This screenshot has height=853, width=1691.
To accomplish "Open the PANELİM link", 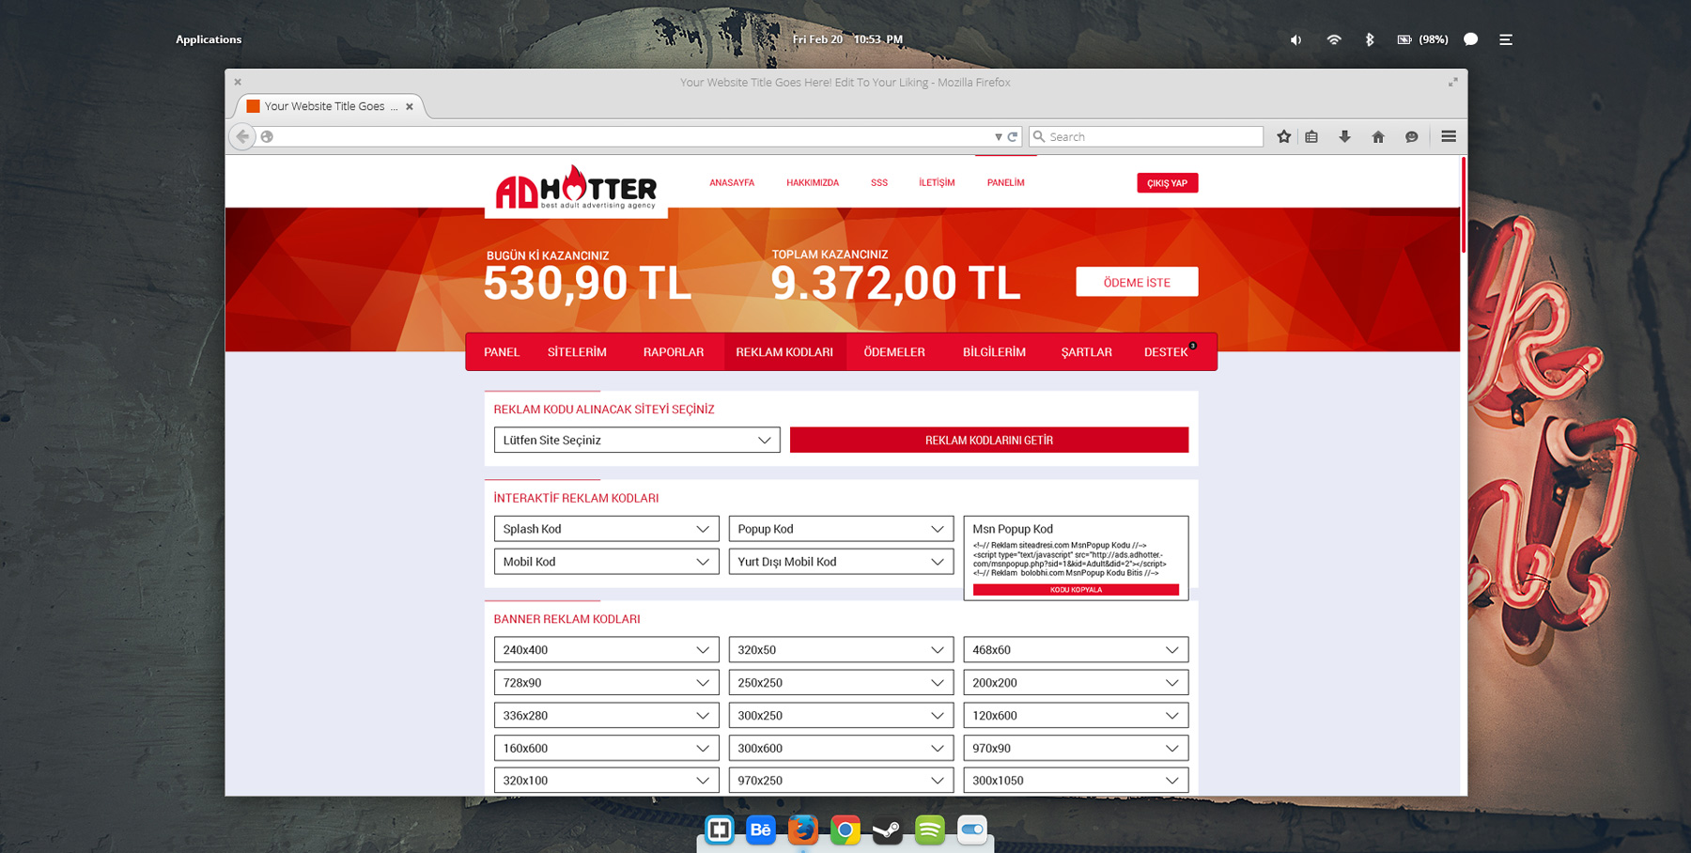I will [1005, 183].
